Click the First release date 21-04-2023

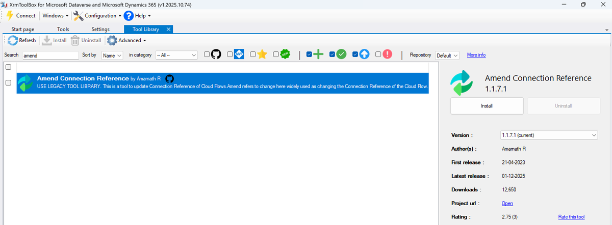[x=514, y=162]
